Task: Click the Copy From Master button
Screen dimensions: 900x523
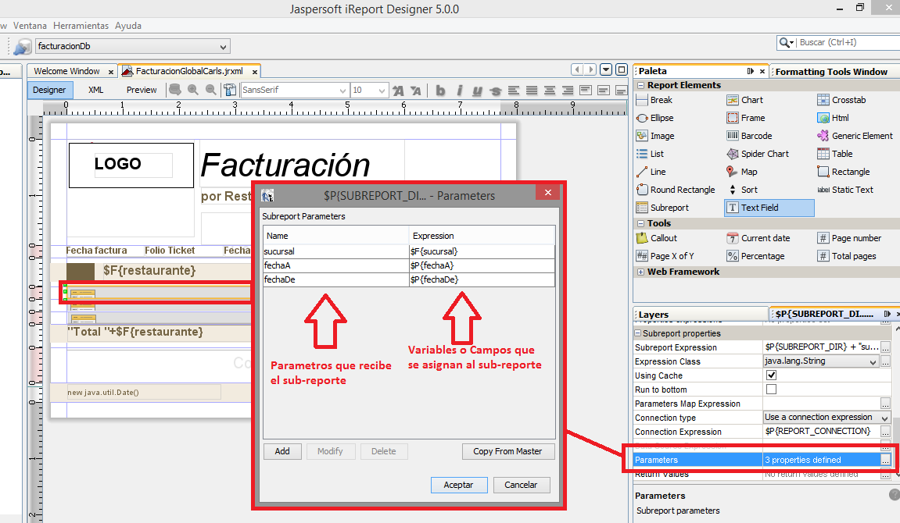Action: [507, 451]
